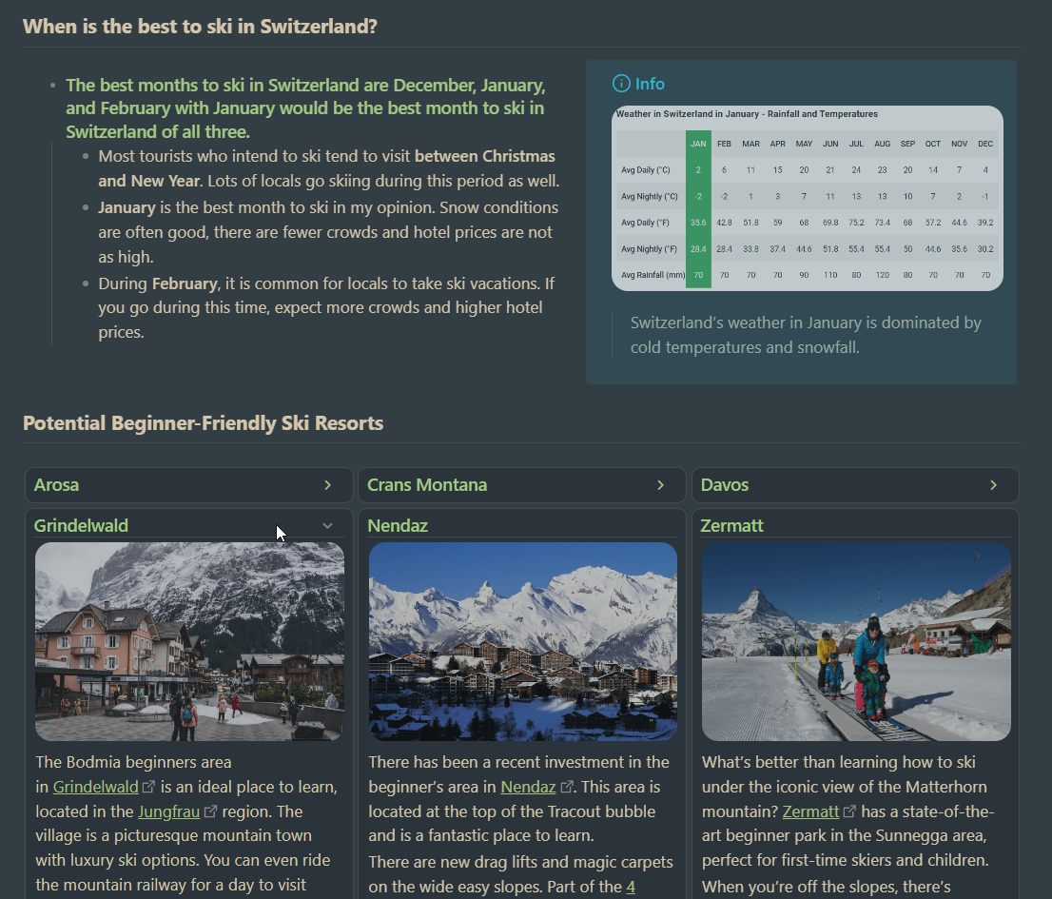1052x899 pixels.
Task: Open the January weather table image
Action: tap(808, 198)
